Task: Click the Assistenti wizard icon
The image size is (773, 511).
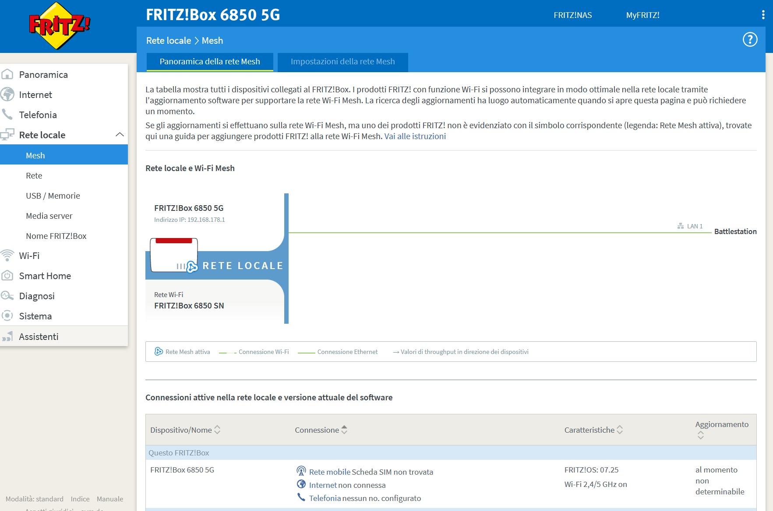Action: click(7, 336)
